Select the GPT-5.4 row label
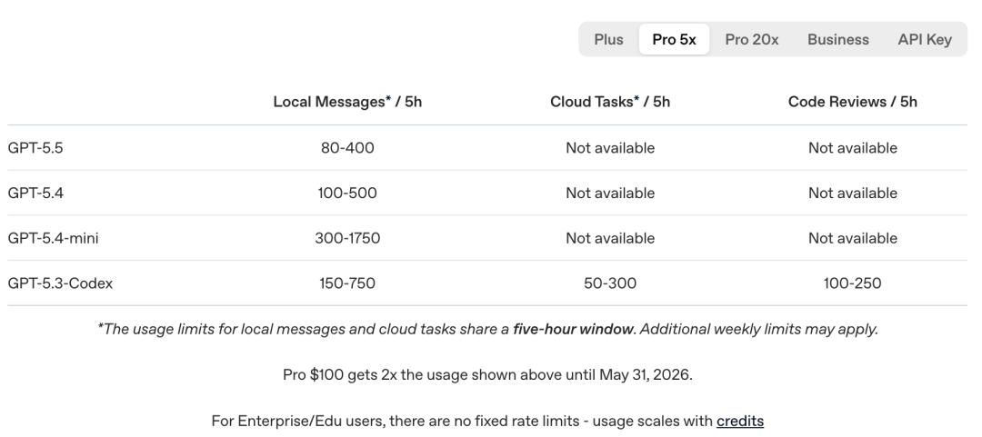The height and width of the screenshot is (437, 982). [35, 193]
